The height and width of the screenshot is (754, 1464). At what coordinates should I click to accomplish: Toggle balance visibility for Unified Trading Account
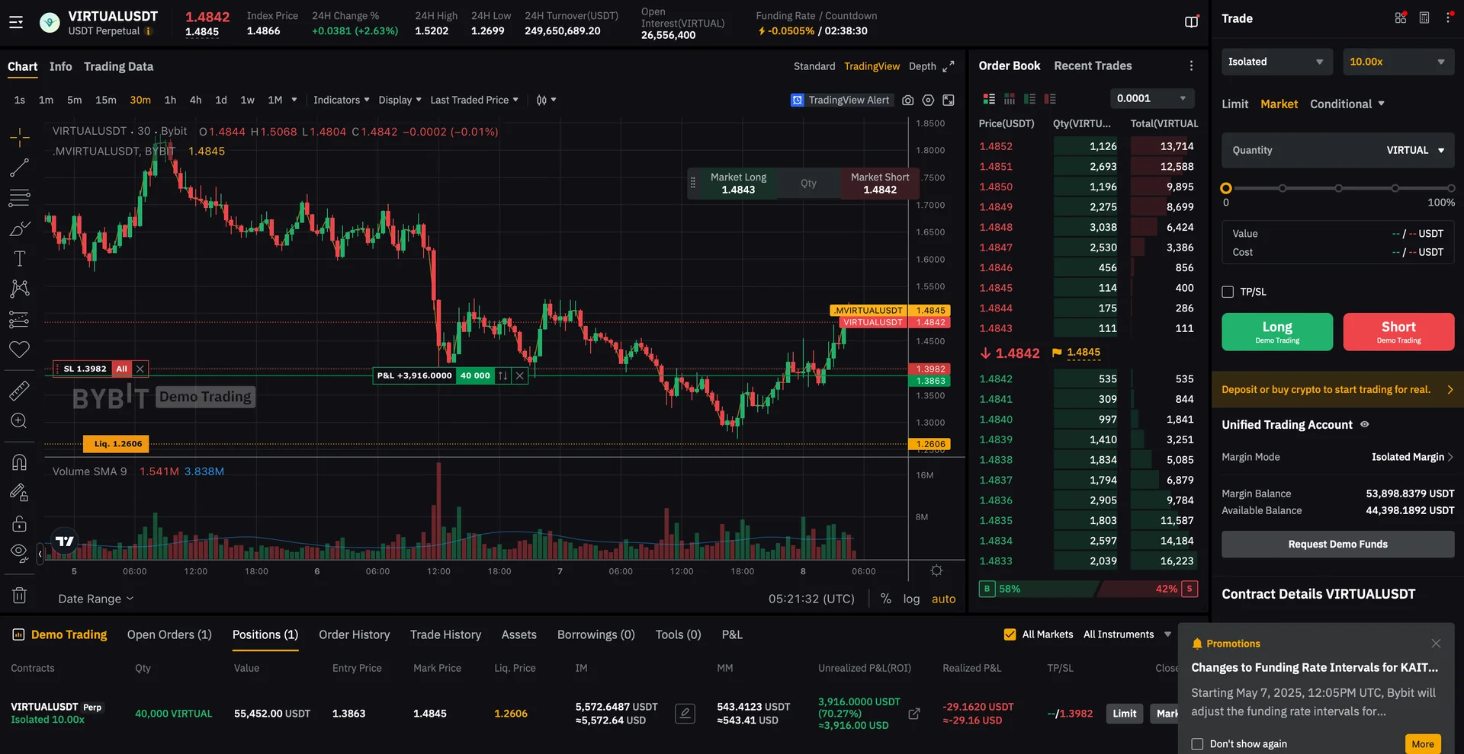1365,424
